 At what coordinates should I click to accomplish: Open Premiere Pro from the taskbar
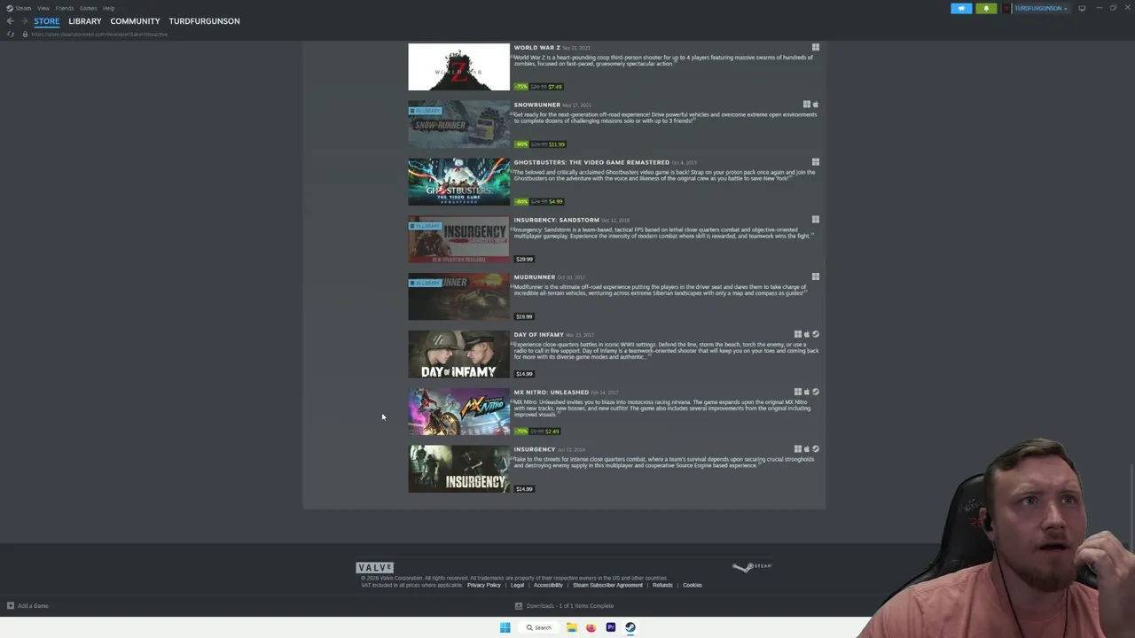(610, 627)
